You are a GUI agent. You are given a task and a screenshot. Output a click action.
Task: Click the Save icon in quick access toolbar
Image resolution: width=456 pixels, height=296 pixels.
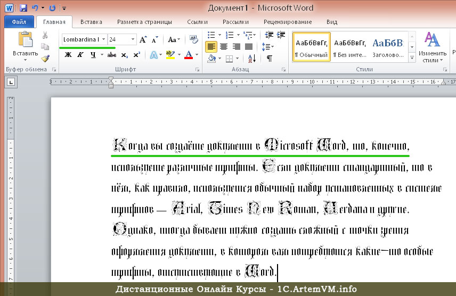23,8
